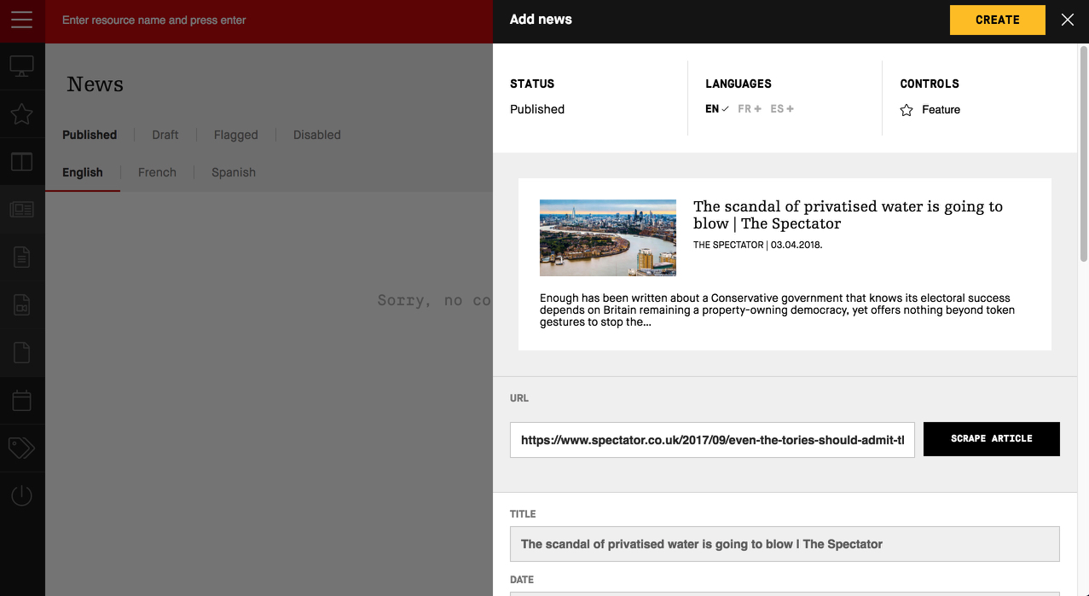Click the SCRAPE ARTICLE button
The image size is (1089, 596).
pyautogui.click(x=992, y=439)
